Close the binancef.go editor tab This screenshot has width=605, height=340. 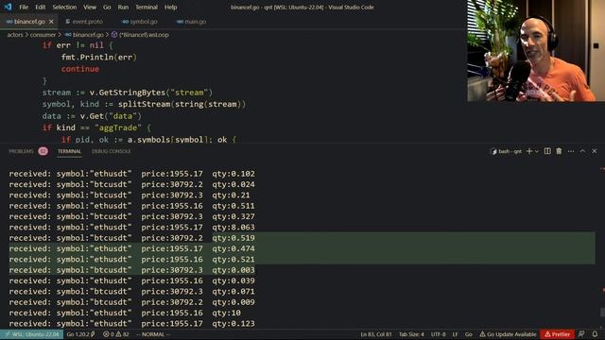51,22
